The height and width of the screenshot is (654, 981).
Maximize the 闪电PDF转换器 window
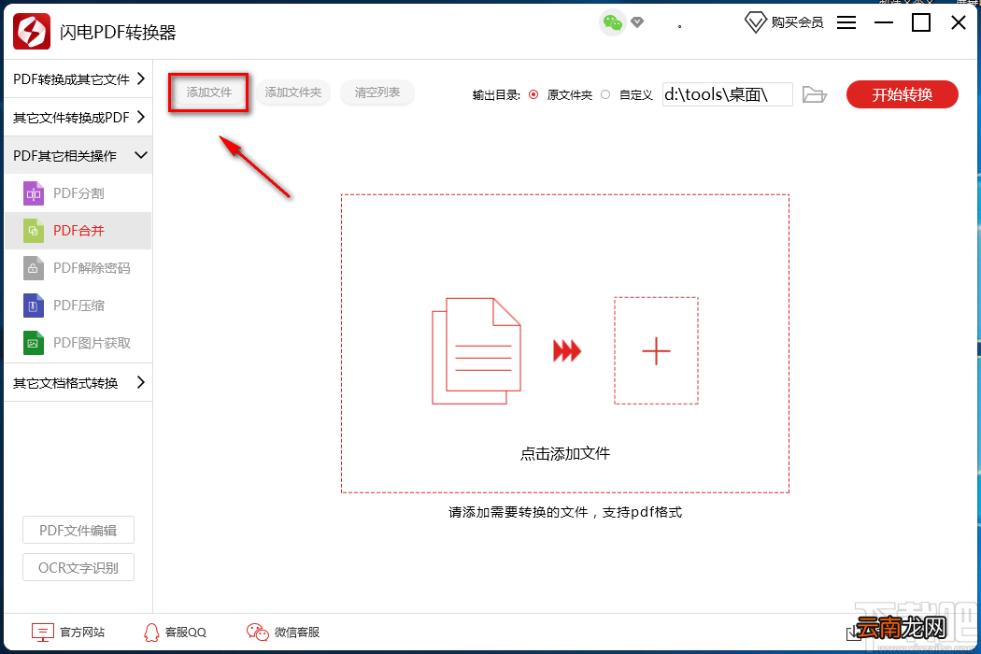click(x=921, y=22)
